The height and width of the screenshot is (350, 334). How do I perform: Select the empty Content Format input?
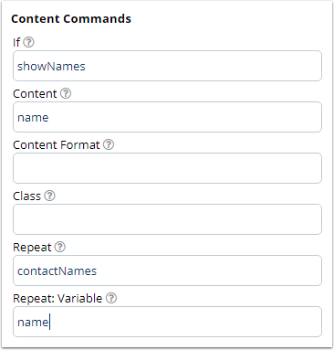tap(167, 168)
